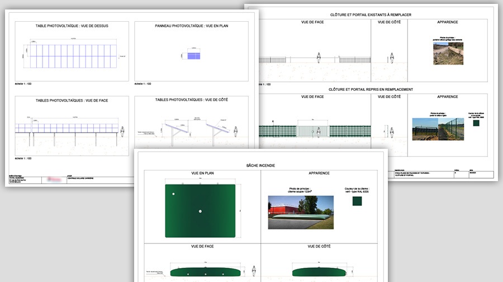This screenshot has height=282, width=503.
Task: Click the 'Photo de principe : citerne souple' caption
Action: pos(300,190)
